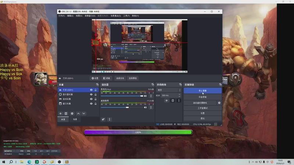Switch to the Scenes (场景) tab
Image resolution: width=294 pixels, height=165 pixels.
pos(75,120)
